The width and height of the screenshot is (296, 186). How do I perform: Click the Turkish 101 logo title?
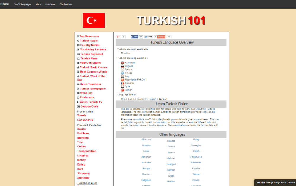click(171, 20)
